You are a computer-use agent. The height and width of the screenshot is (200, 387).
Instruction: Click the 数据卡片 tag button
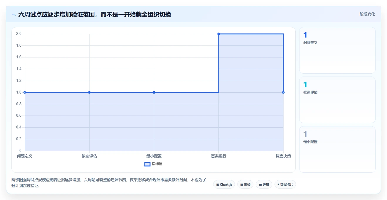pos(285,184)
